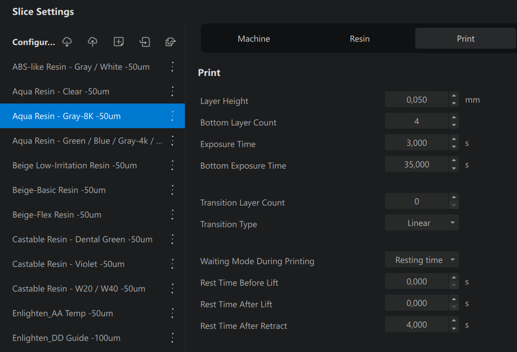Increase Bottom Layer Count by one step
The image size is (517, 352).
pos(454,117)
